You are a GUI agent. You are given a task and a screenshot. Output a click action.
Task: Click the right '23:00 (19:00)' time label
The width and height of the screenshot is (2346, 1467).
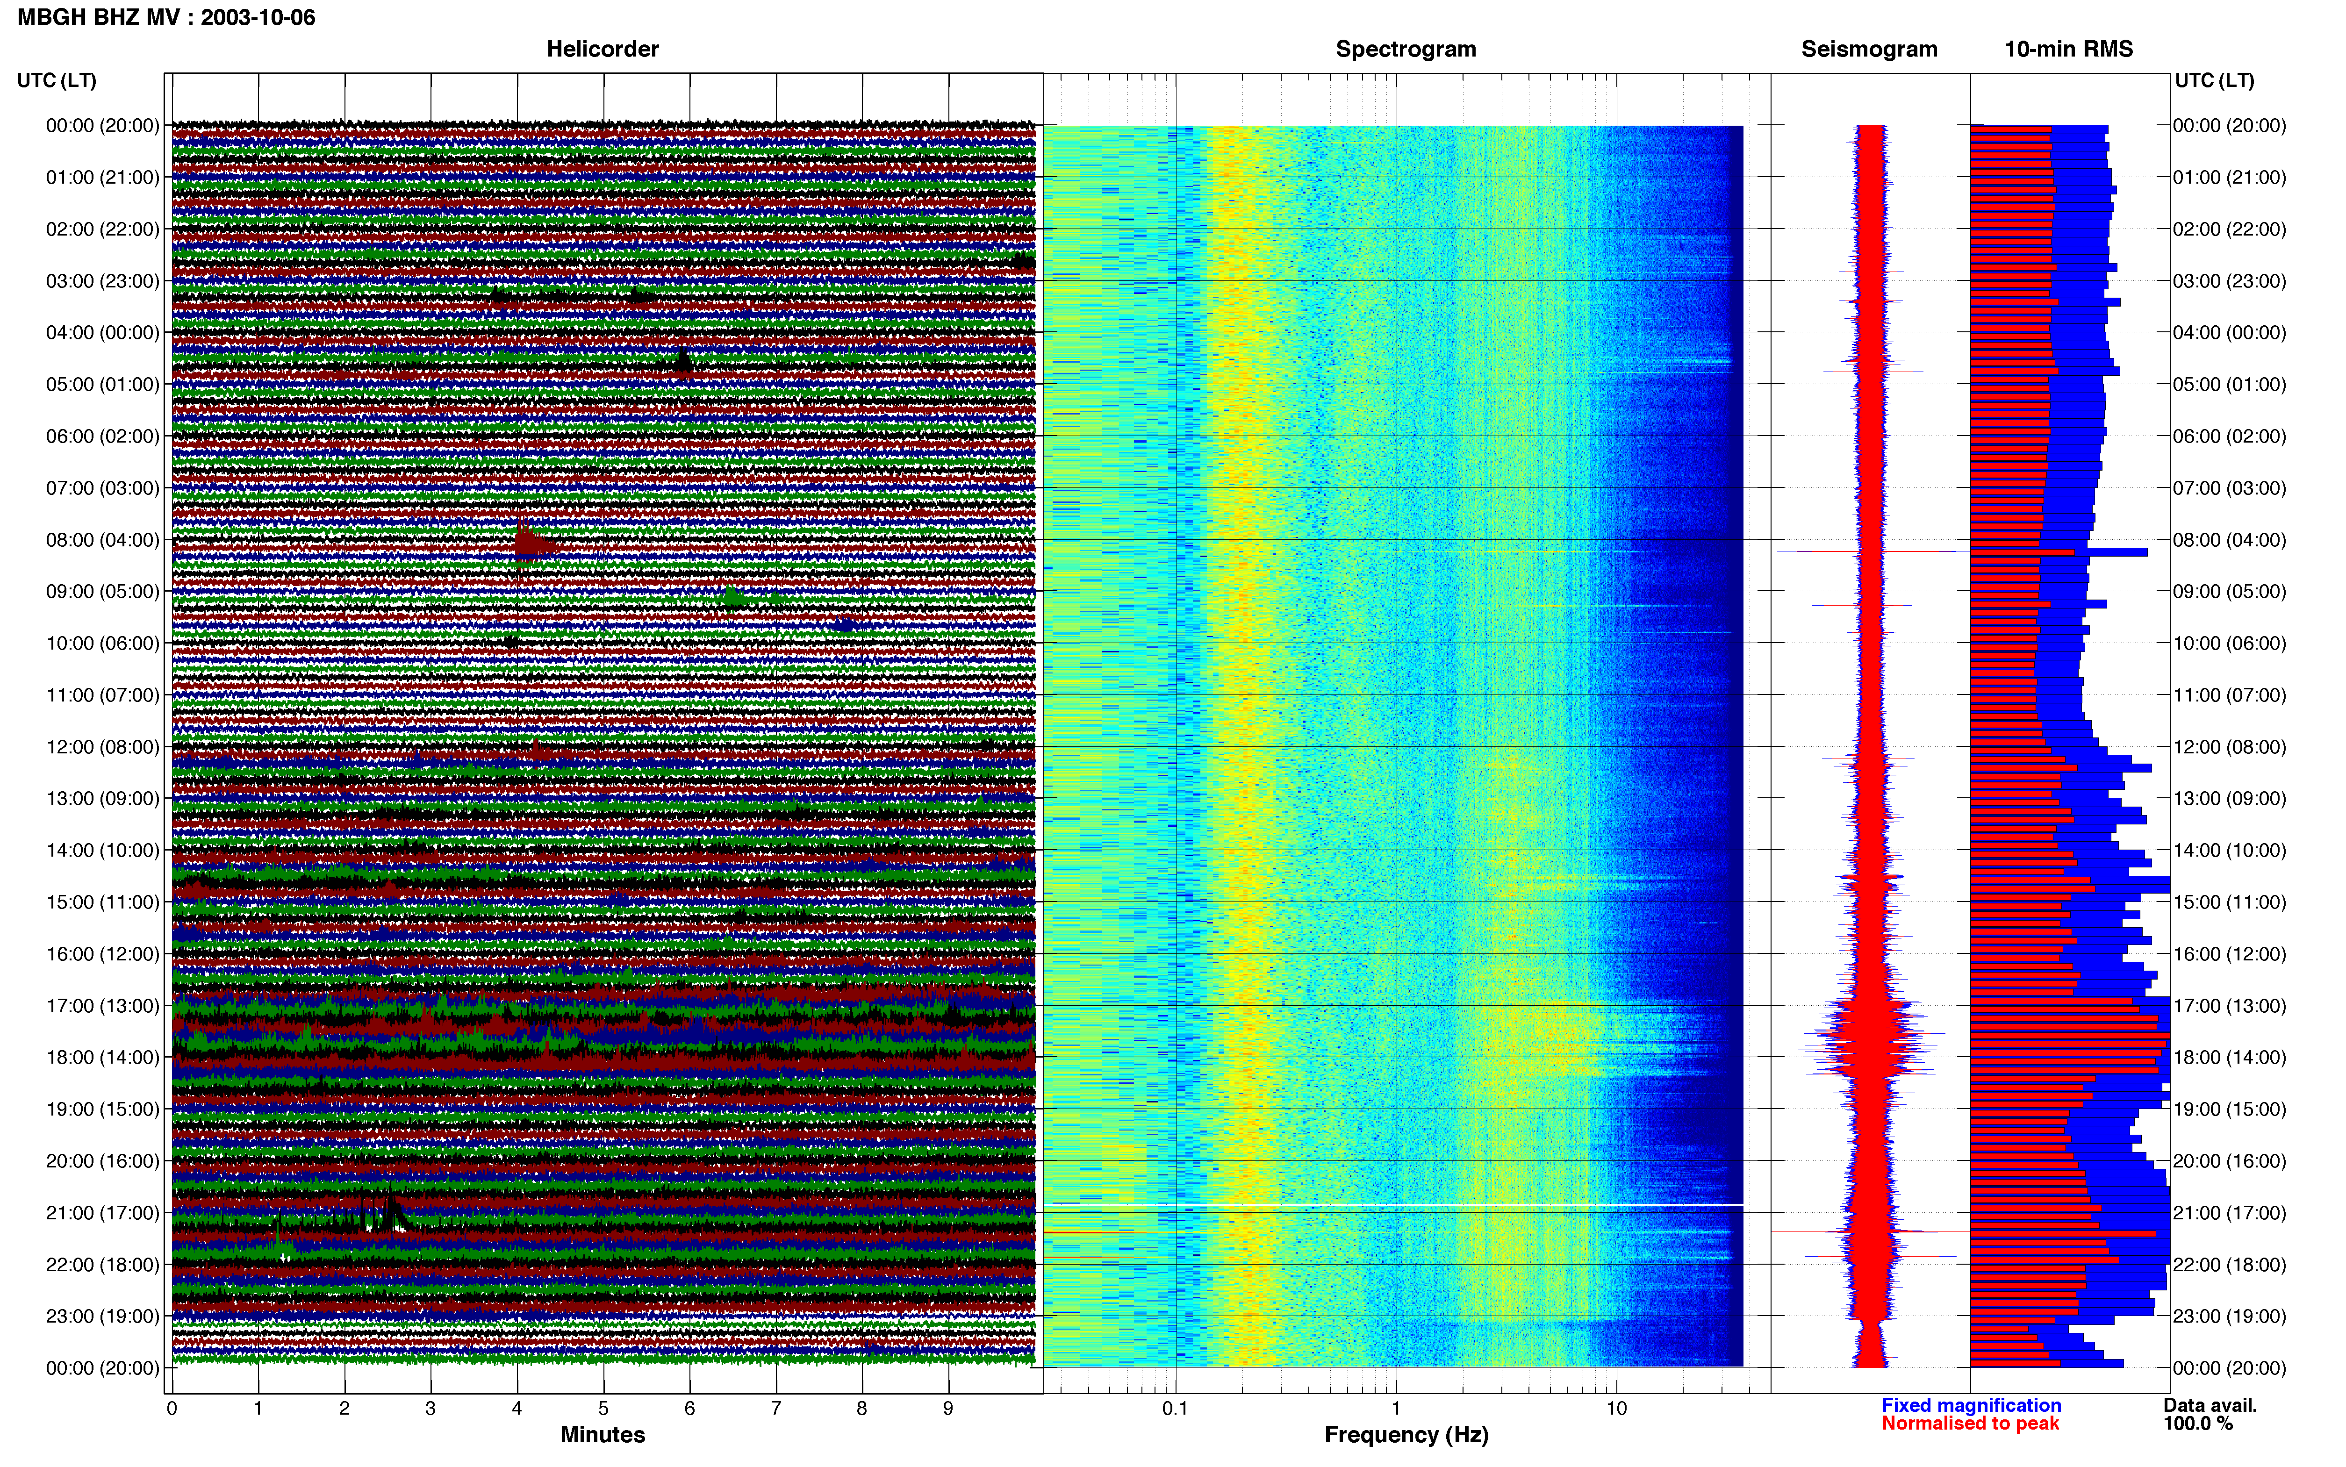coord(2229,1316)
